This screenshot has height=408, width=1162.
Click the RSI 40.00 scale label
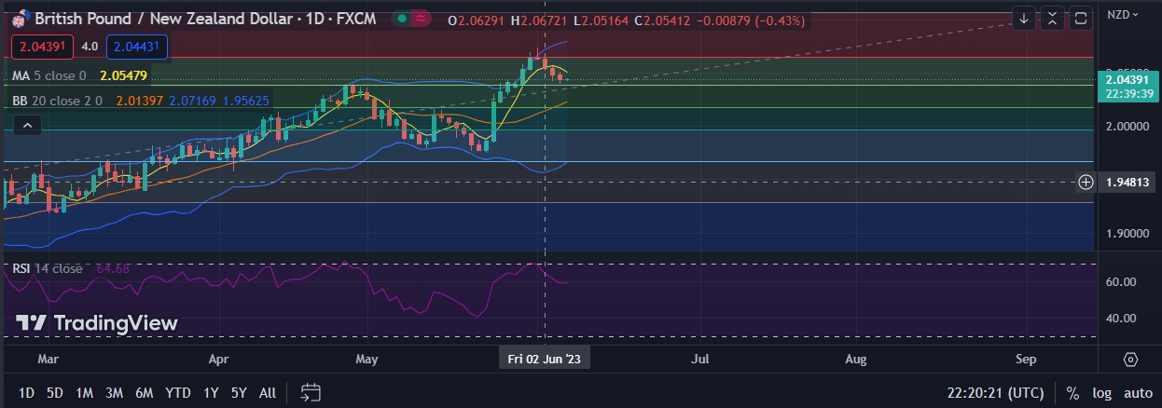click(x=1120, y=318)
